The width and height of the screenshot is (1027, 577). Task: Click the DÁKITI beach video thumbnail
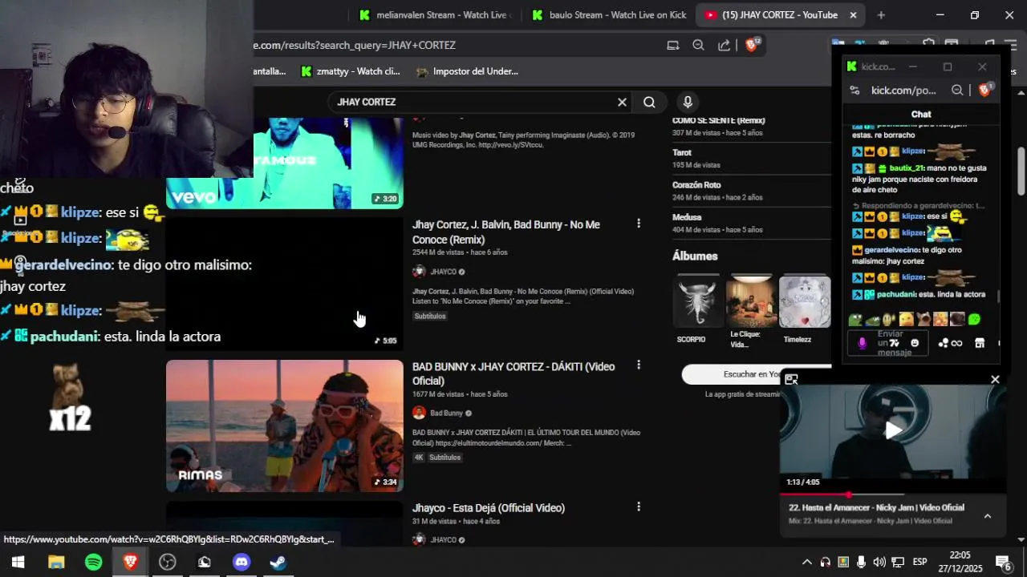(285, 426)
